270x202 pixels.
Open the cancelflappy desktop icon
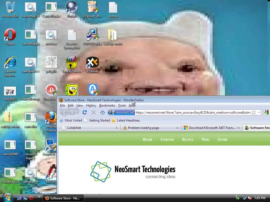coord(31,34)
